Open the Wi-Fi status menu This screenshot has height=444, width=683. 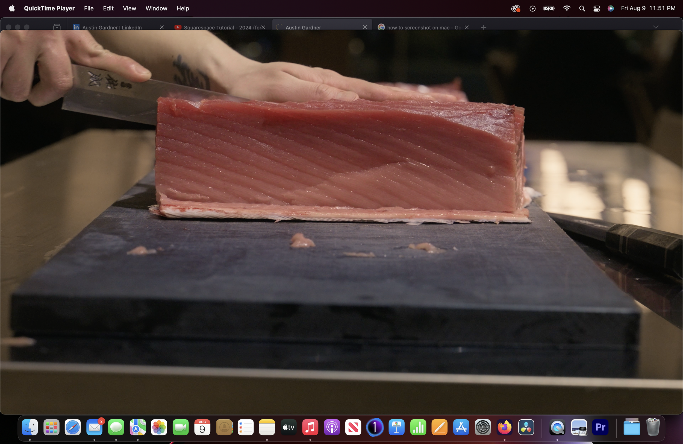(567, 8)
